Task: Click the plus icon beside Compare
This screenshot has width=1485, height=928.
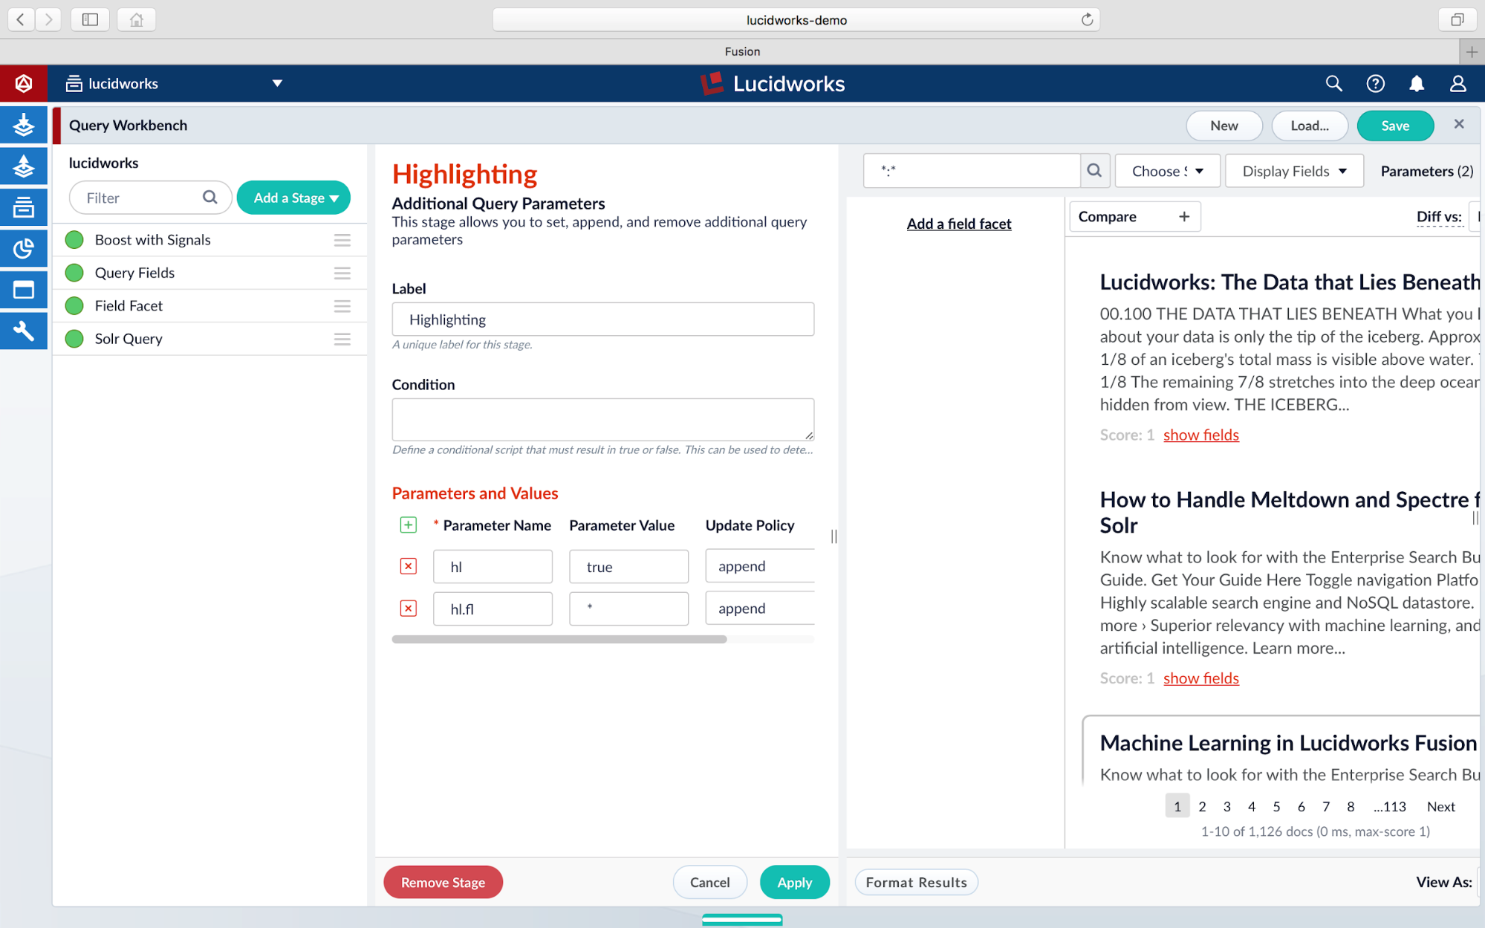Action: pos(1183,216)
